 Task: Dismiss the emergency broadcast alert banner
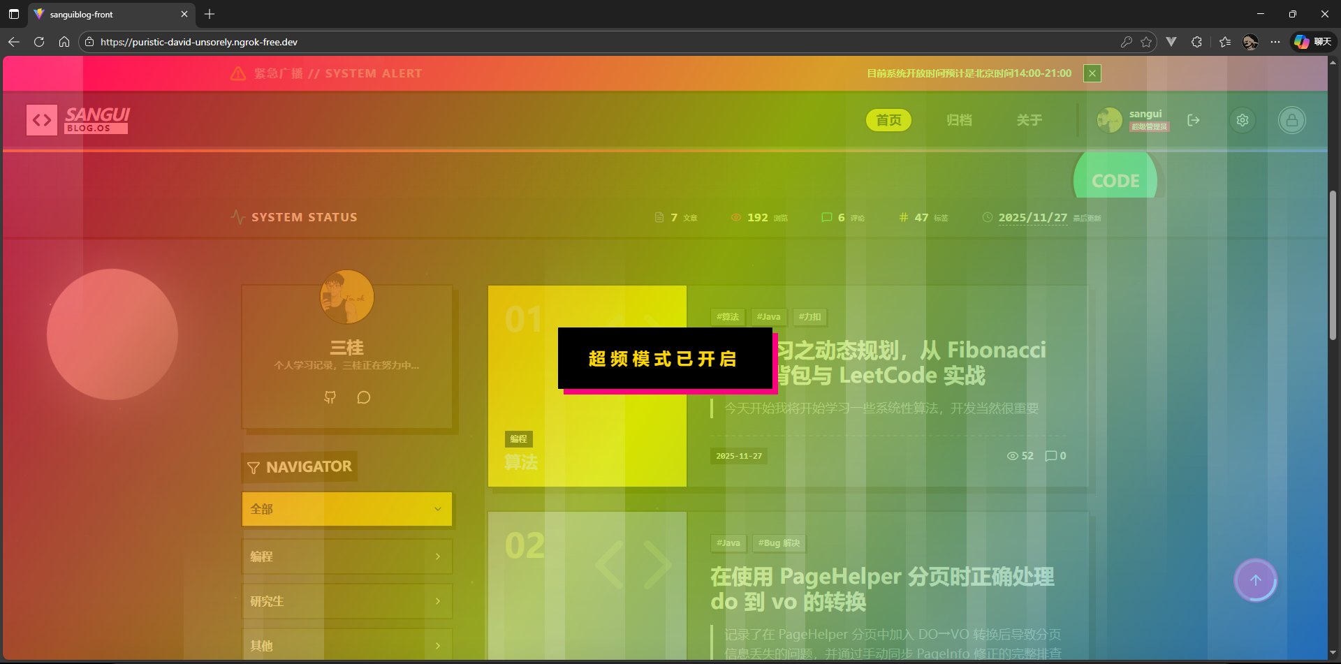click(1092, 73)
